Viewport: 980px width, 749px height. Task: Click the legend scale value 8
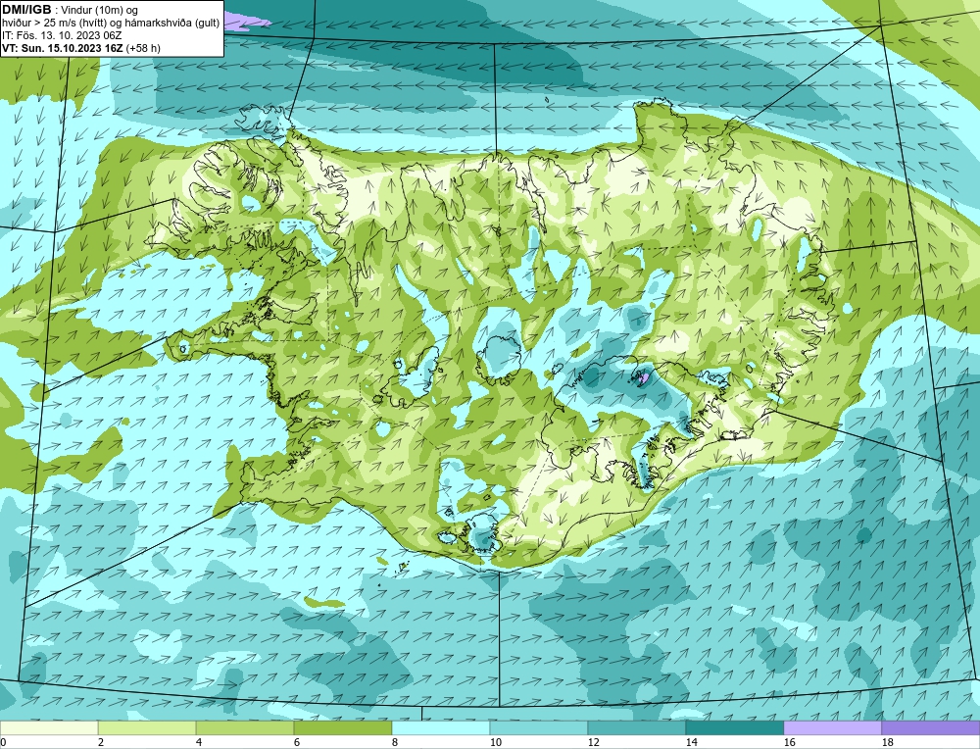(x=395, y=742)
